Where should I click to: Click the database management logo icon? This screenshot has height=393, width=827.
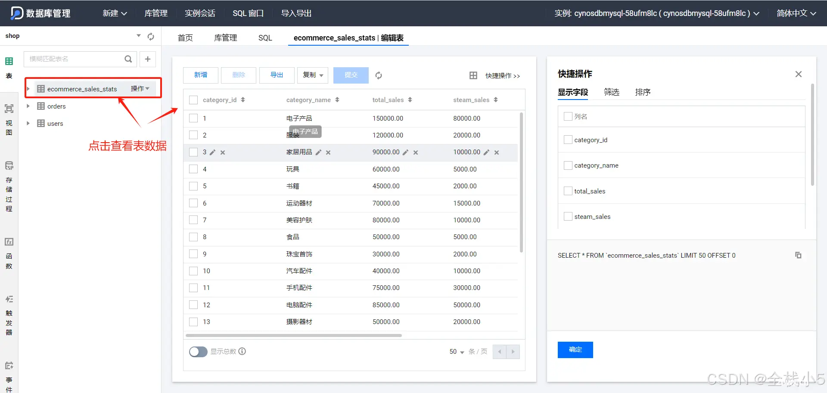pos(17,13)
